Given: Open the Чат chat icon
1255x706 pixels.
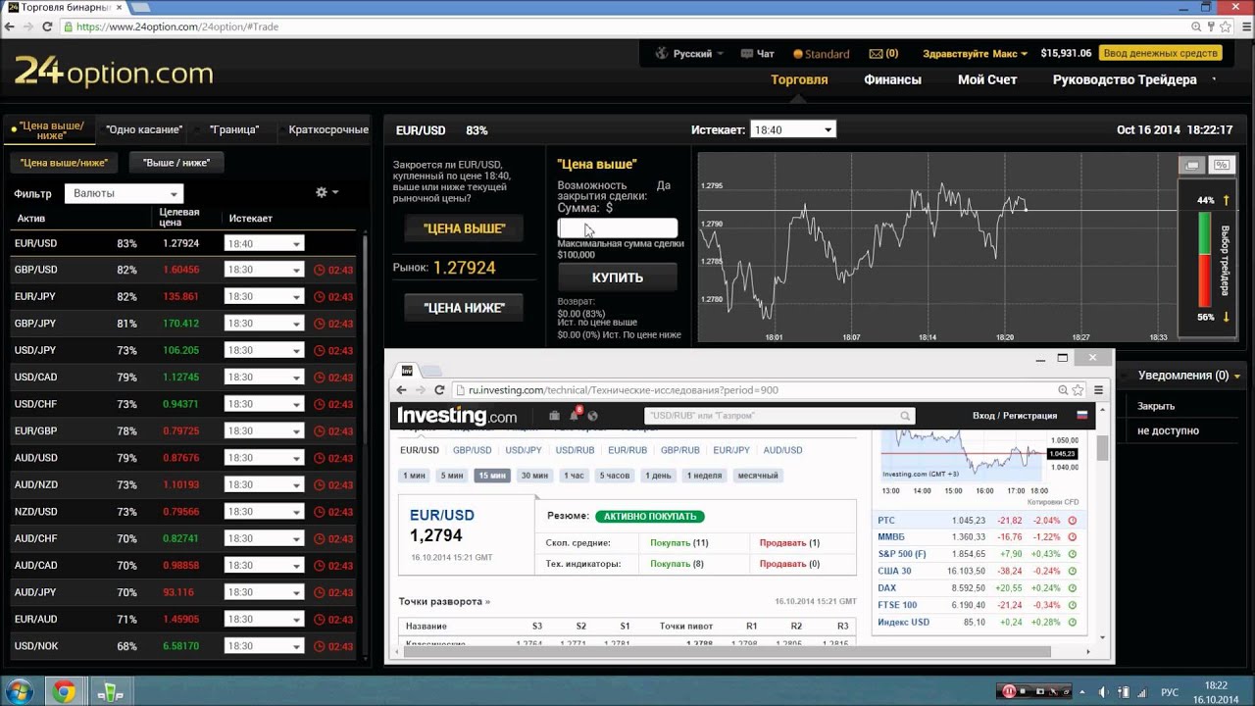Looking at the screenshot, I should 747,54.
